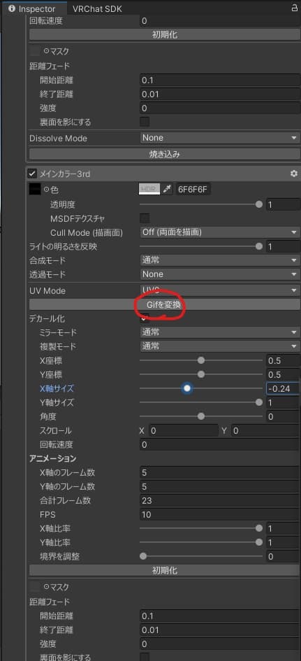Click 初期化 button above the 焼き込み button
The height and width of the screenshot is (661, 301).
coord(165,35)
